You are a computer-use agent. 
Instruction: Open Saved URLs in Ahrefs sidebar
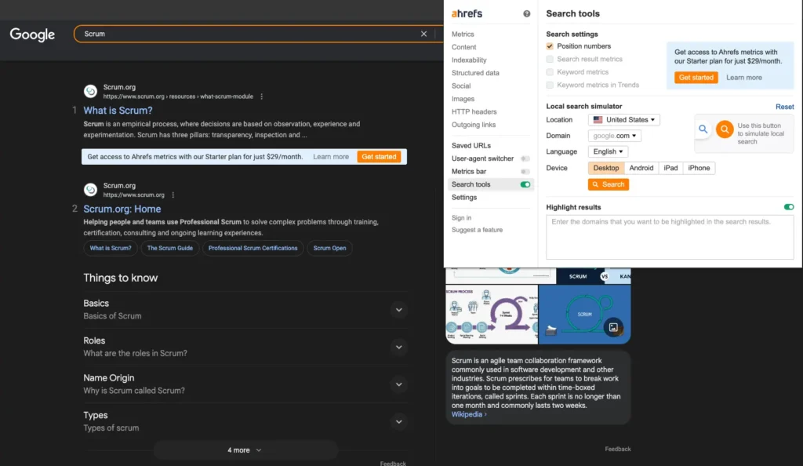pyautogui.click(x=471, y=145)
